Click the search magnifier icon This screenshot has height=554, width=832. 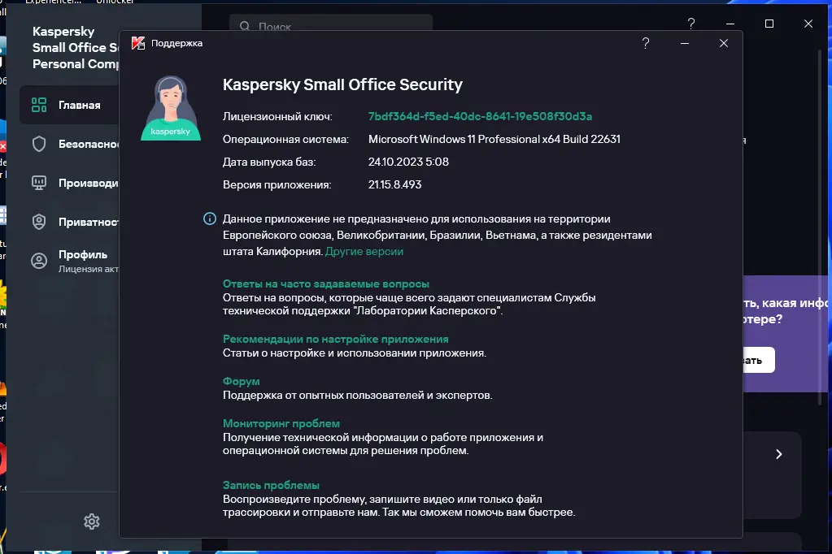point(245,26)
